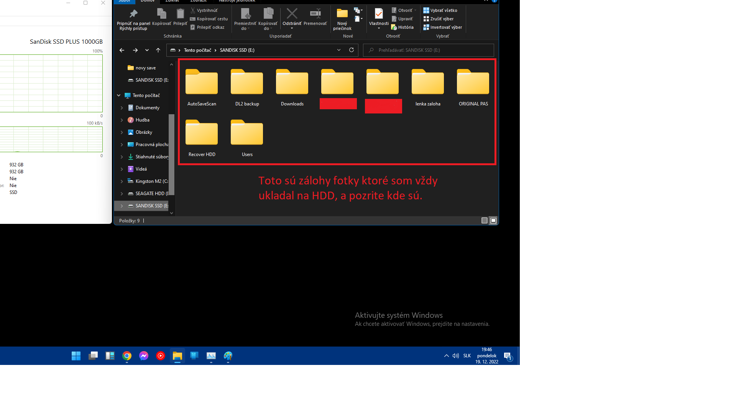Open Vlastnosti properties
Screen dimensions: 736x414
point(378,14)
